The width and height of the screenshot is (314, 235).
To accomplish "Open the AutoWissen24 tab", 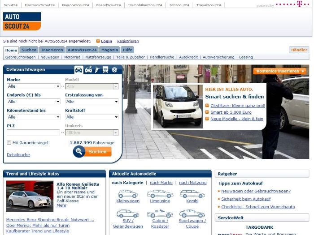I will point(82,50).
